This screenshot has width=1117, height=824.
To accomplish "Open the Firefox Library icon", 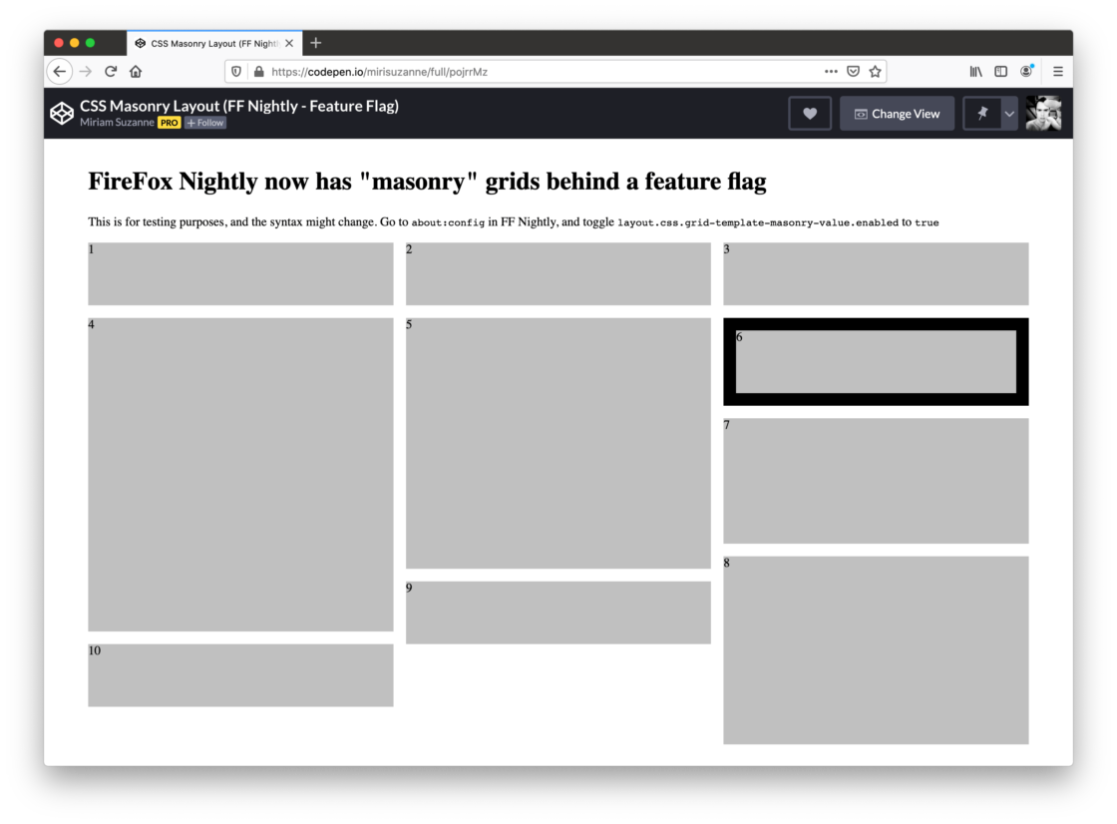I will point(975,72).
